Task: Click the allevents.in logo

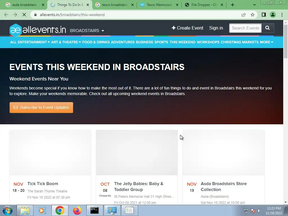Action: [38, 30]
